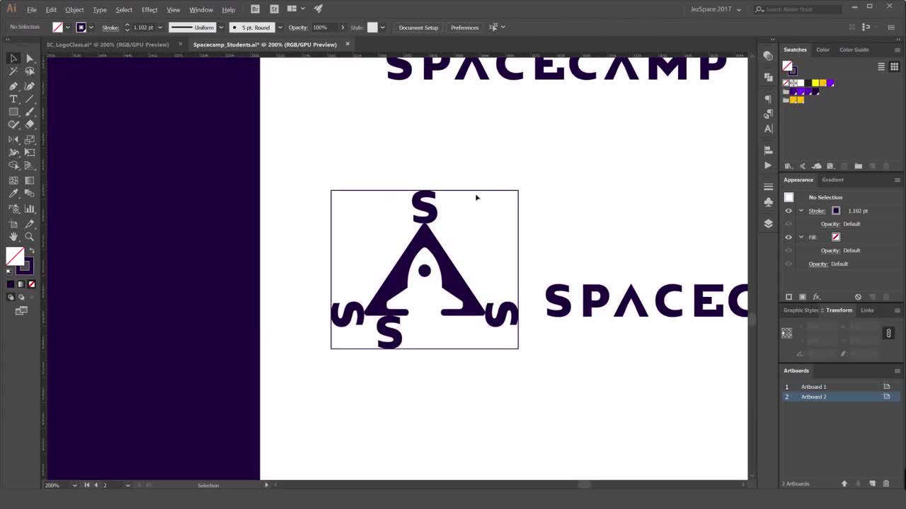Screen dimensions: 906x509
Task: Open fill color dropdown in control bar
Action: click(68, 28)
